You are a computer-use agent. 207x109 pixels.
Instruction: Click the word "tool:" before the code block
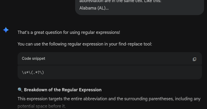[x=148, y=44]
